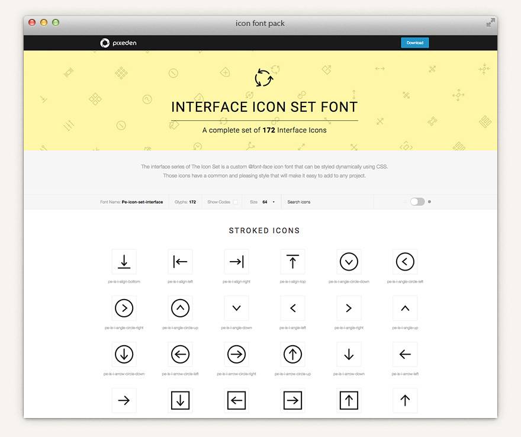Select the arrow-circle-up icon
The width and height of the screenshot is (521, 437).
pos(292,354)
